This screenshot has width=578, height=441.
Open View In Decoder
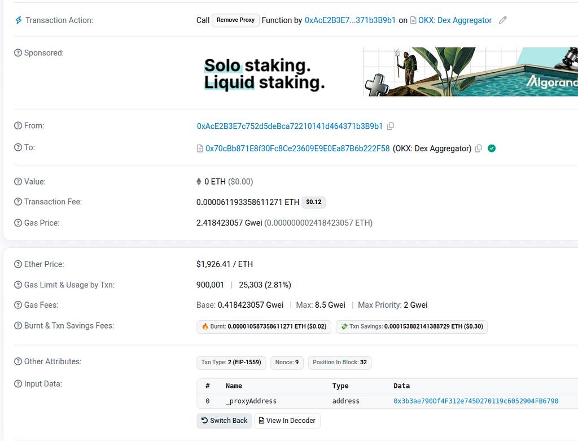(287, 421)
